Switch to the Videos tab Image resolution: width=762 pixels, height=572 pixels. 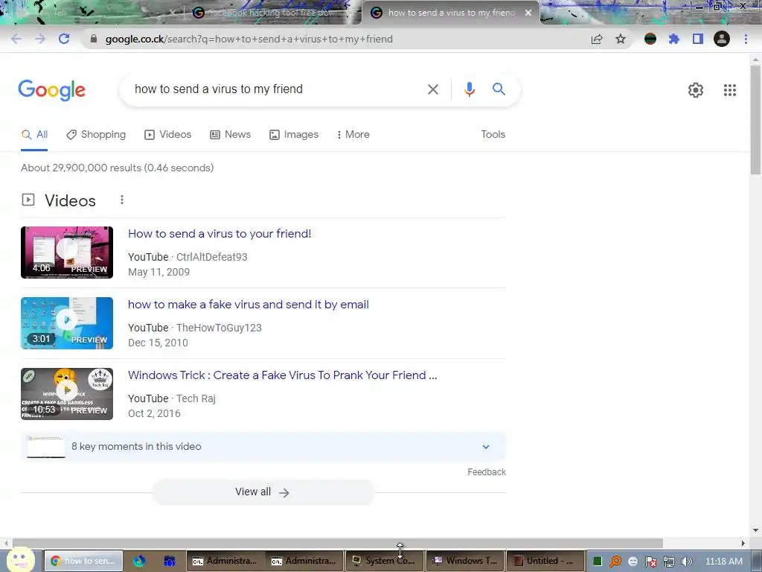[x=167, y=135]
